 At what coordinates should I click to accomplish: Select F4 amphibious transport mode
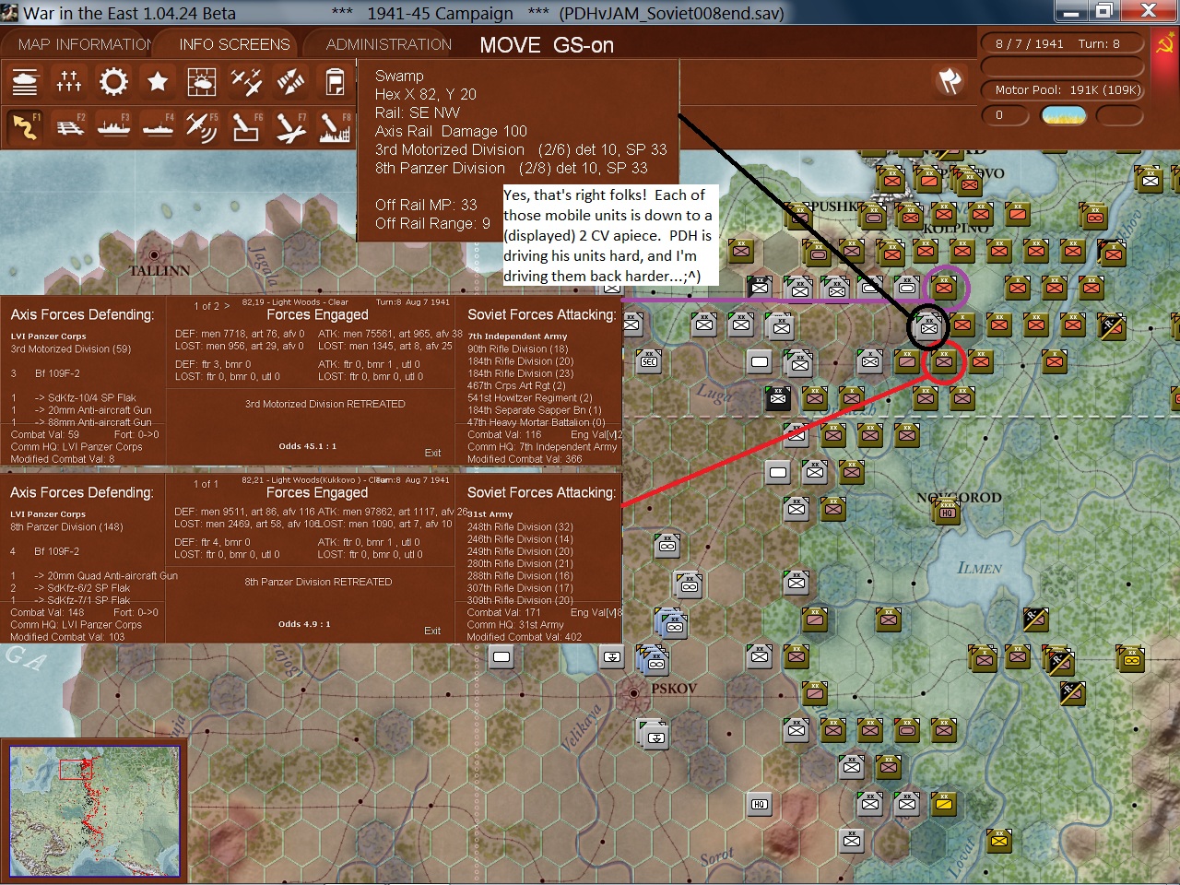(x=158, y=127)
